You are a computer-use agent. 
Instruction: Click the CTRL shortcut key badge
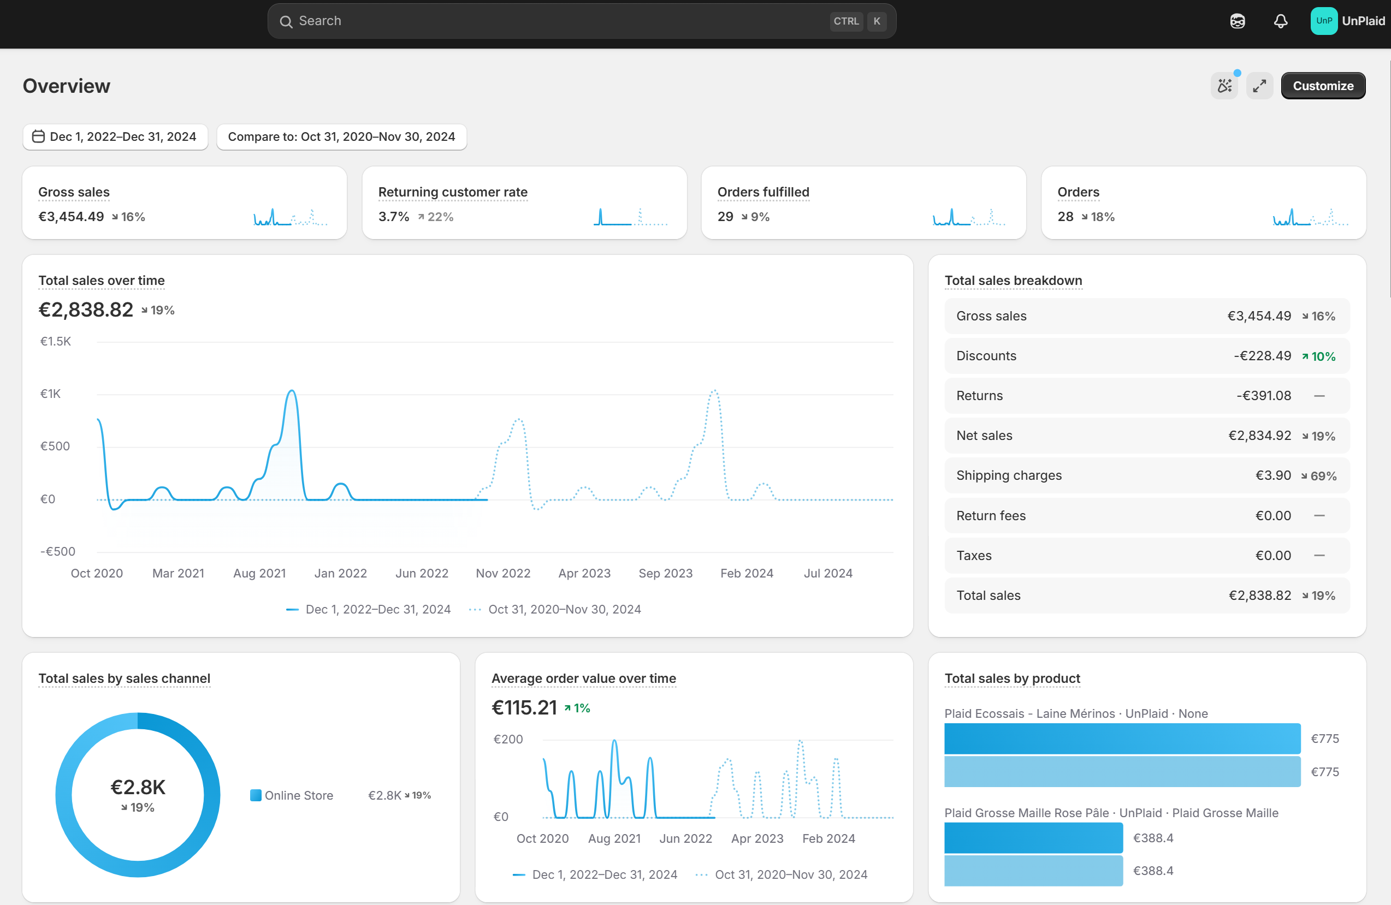tap(846, 22)
